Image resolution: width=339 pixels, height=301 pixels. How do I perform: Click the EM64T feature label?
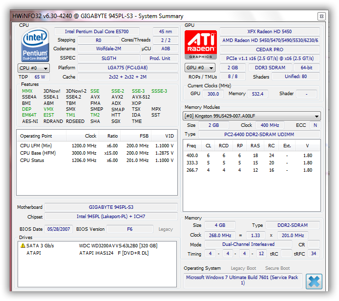point(29,115)
